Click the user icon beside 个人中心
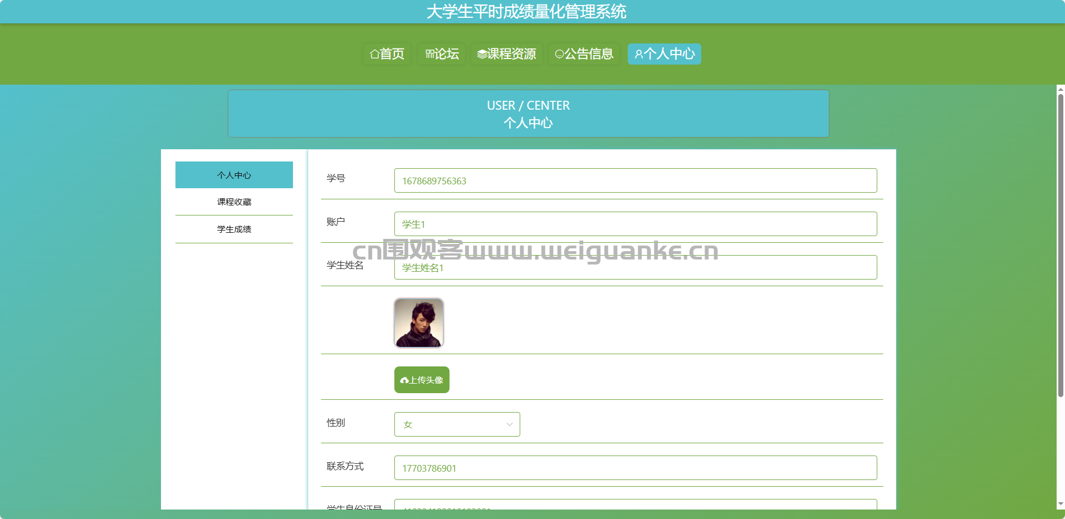This screenshot has height=519, width=1065. [639, 54]
